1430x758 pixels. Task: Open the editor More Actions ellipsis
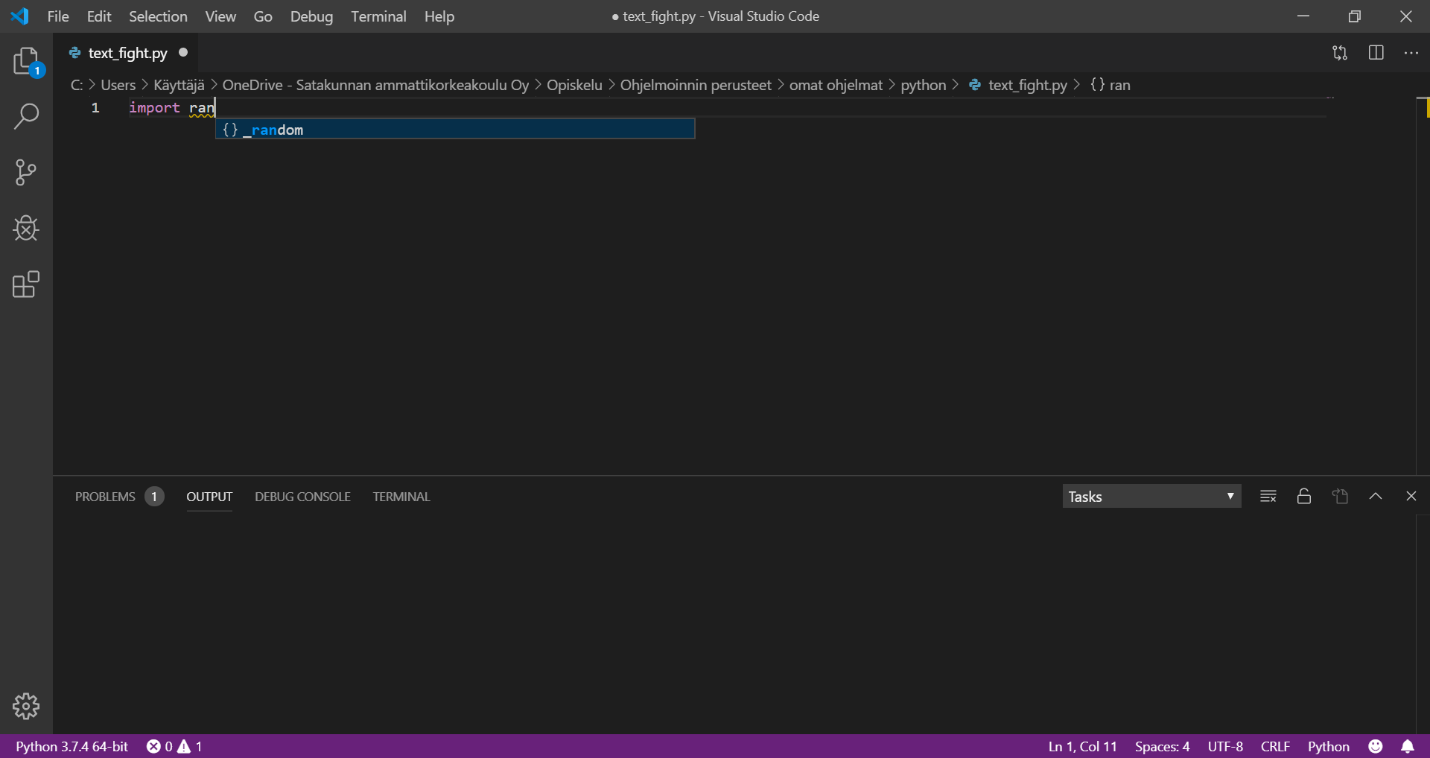[x=1411, y=53]
